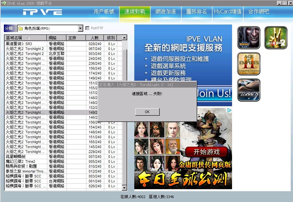This screenshot has width=293, height=202.
Task: Select the 北京互聯 Torchlight 2 row
Action: point(63,54)
